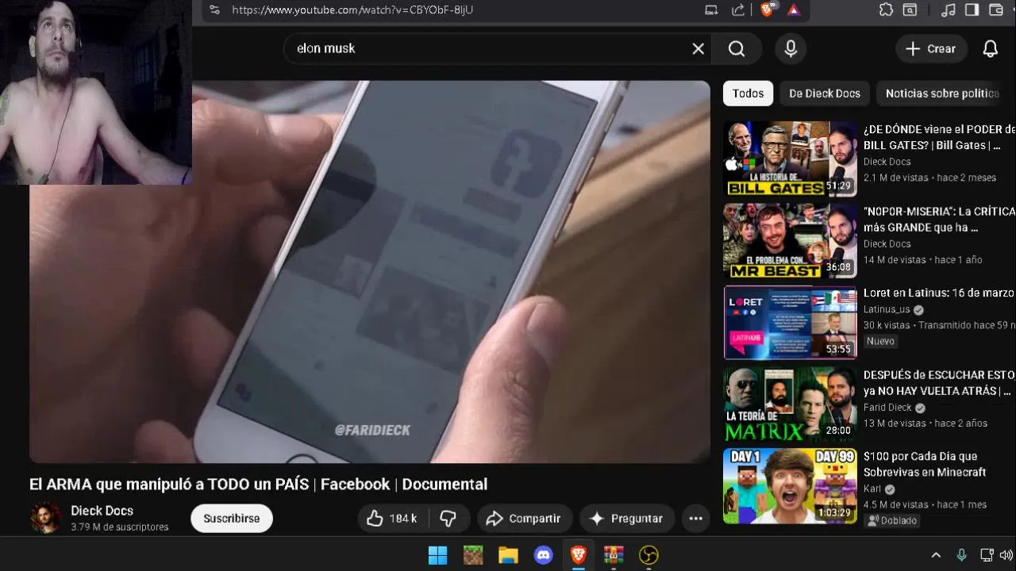The height and width of the screenshot is (571, 1016).
Task: Click the Preguntar AI button
Action: click(626, 518)
